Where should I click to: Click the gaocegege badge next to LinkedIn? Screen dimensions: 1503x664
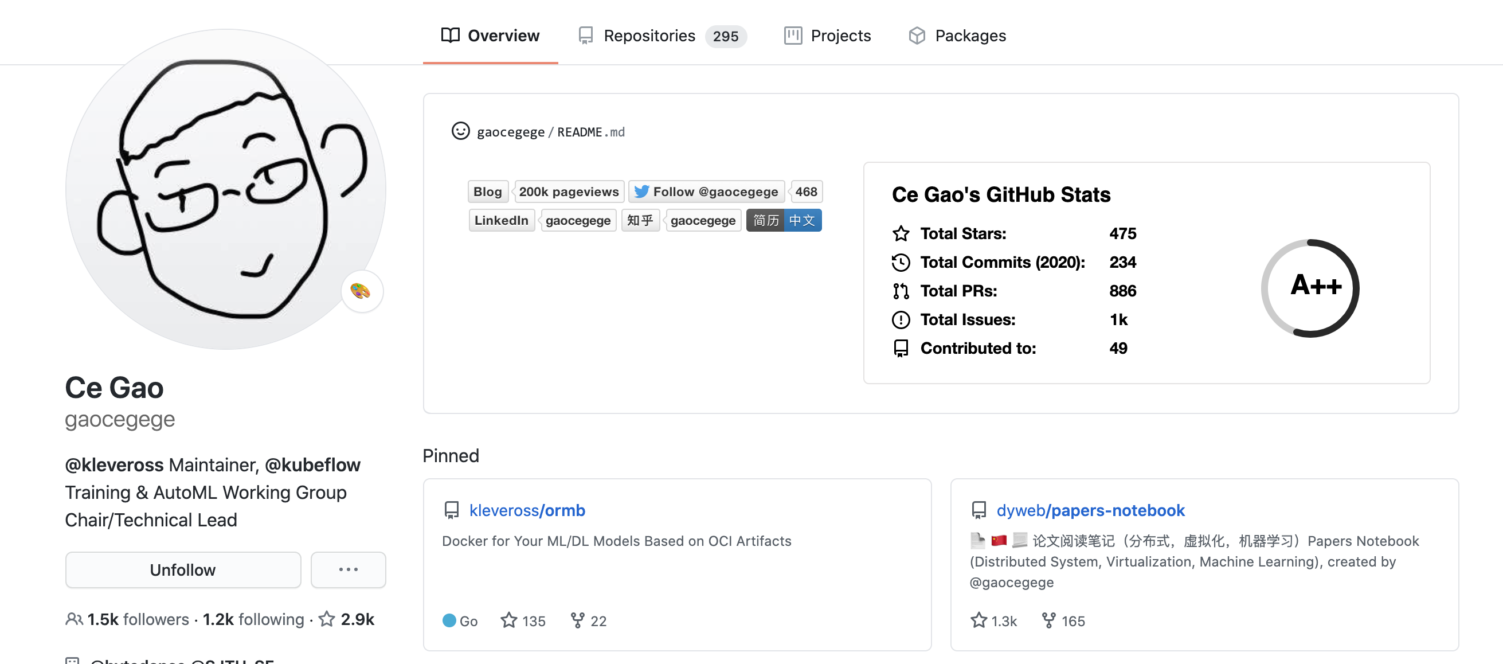tap(578, 220)
